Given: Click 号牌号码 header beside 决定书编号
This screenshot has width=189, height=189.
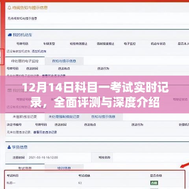Looking at the screenshot, I should [x=41, y=124].
